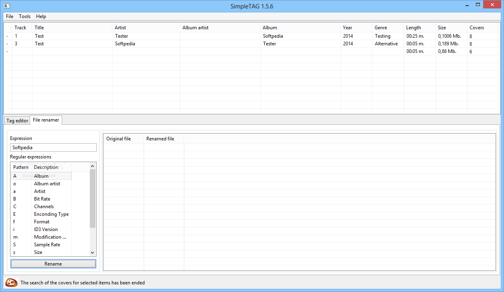The height and width of the screenshot is (292, 504).
Task: Select track 1 row with artist Tester
Action: 252,36
